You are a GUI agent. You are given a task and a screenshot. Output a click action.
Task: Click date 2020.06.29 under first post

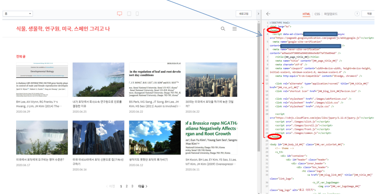tap(23, 111)
